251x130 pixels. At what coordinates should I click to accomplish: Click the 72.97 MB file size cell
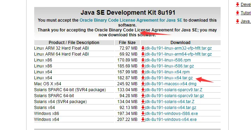click(x=128, y=48)
